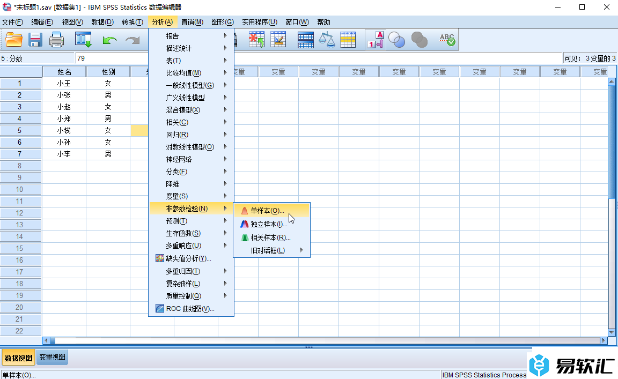Image resolution: width=618 pixels, height=379 pixels.
Task: Expand the 生存函数(S) survival submenu
Action: 191,233
